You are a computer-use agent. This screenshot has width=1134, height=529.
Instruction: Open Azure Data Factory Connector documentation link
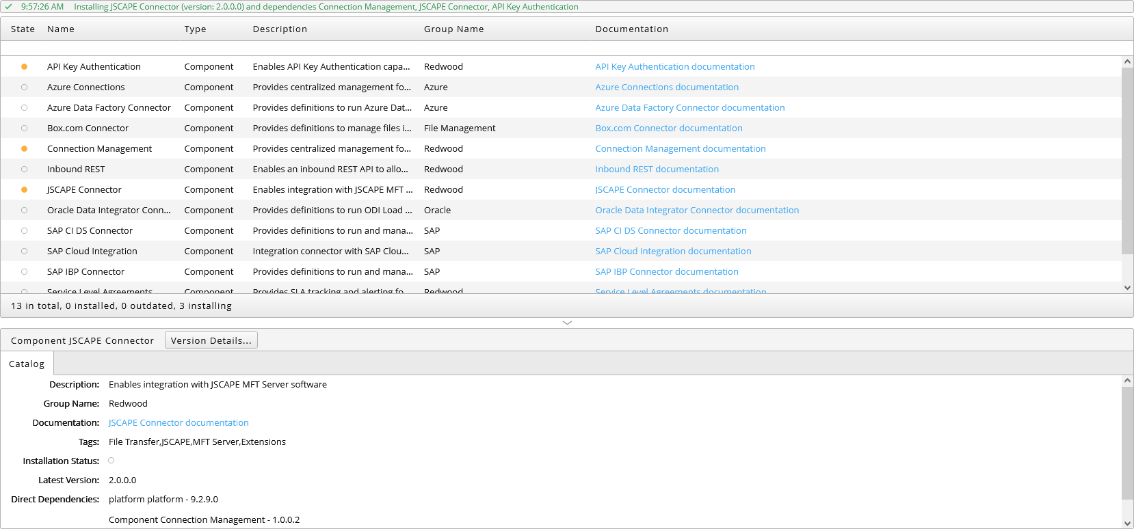690,108
